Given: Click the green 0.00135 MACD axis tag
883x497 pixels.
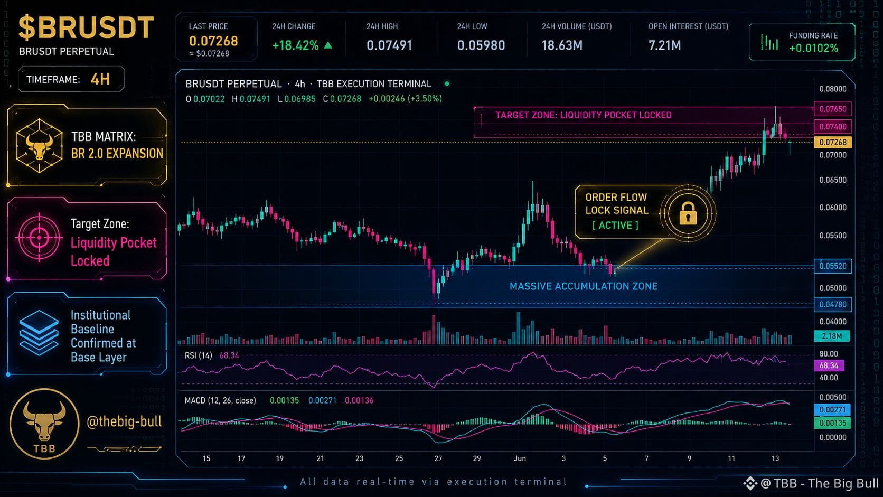Looking at the screenshot, I should click(x=832, y=423).
